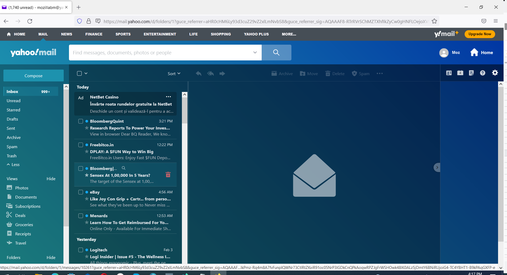The width and height of the screenshot is (507, 275).
Task: Open the SHOPPING tab
Action: [221, 34]
